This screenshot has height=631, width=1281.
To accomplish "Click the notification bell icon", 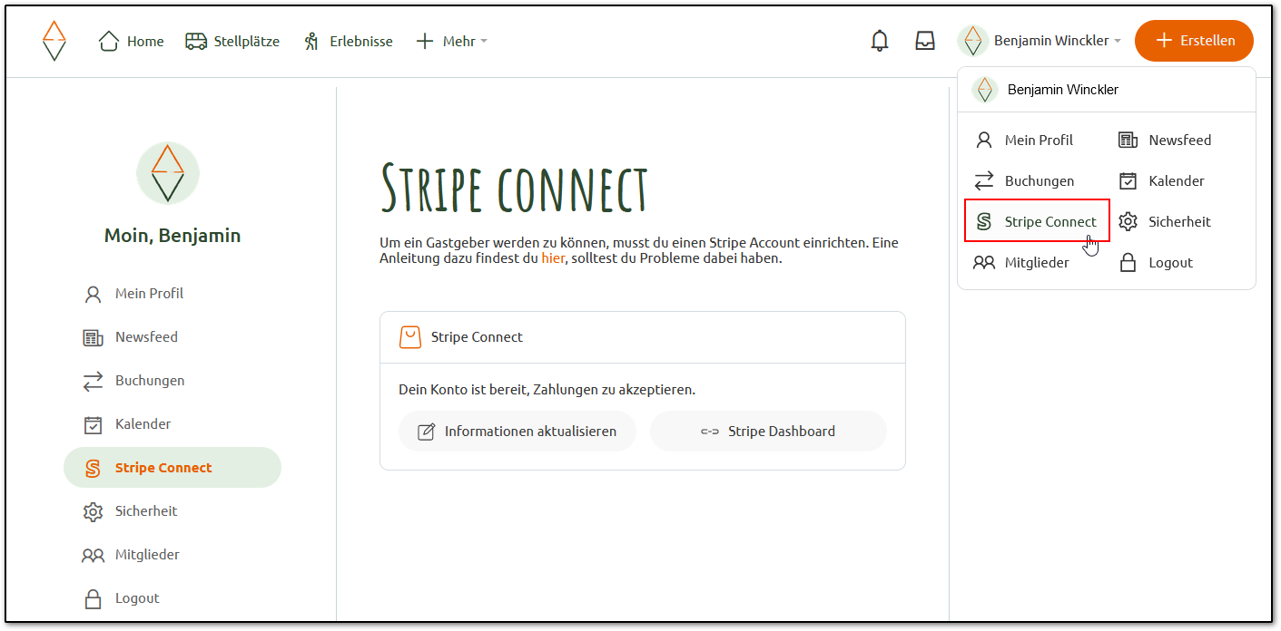I will [x=879, y=41].
